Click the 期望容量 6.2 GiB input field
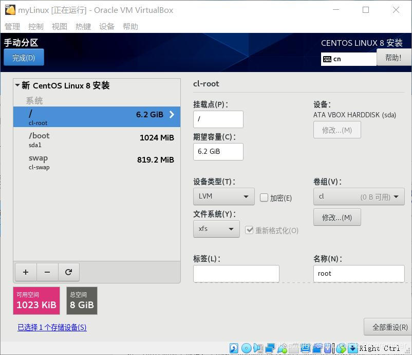 tap(218, 152)
